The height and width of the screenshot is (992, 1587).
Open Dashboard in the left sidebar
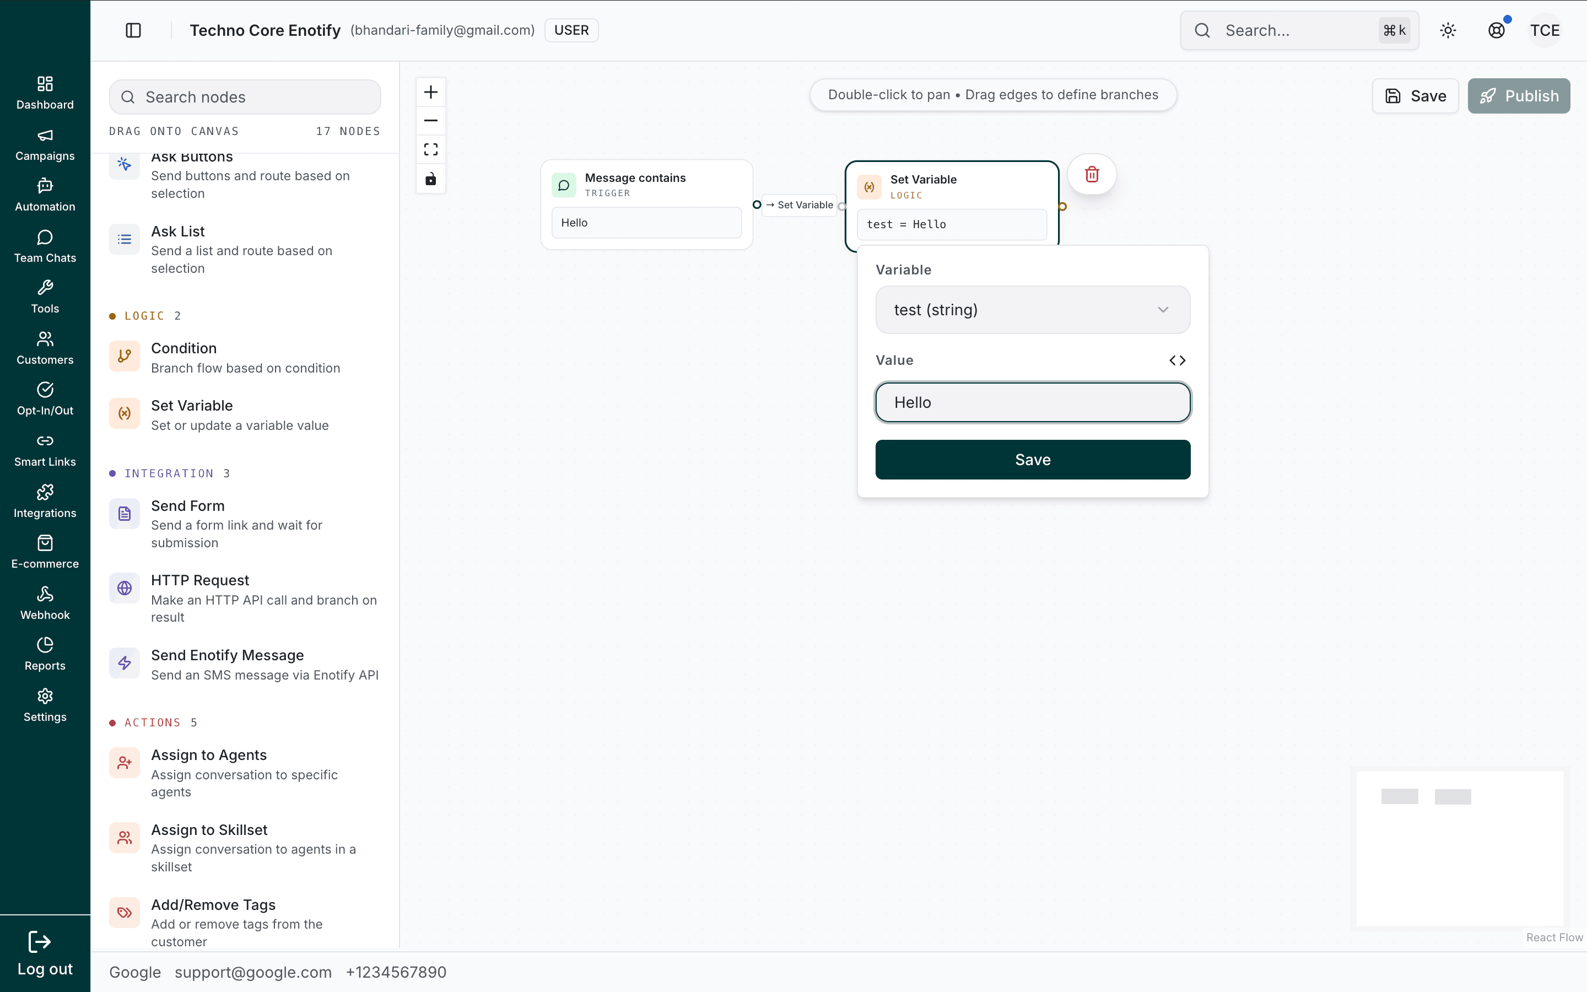coord(45,93)
